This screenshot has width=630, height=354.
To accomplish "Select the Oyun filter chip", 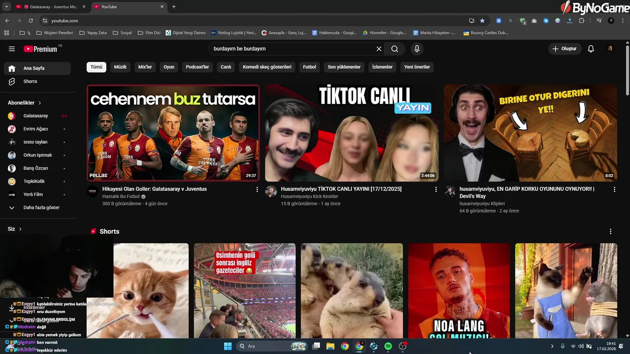I will coord(169,67).
